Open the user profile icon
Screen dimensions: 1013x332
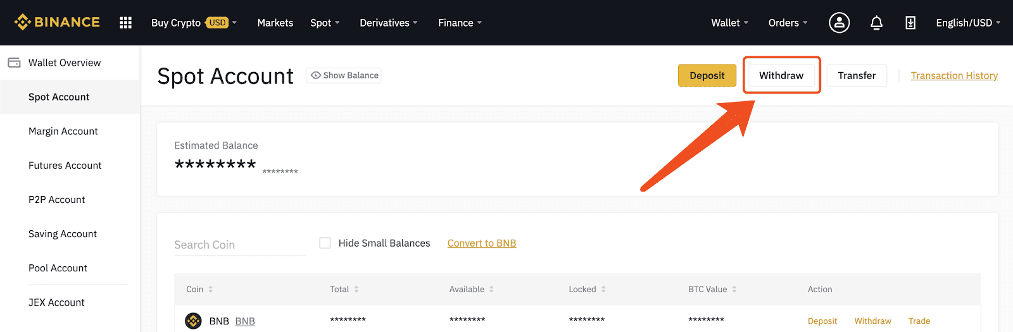[840, 23]
